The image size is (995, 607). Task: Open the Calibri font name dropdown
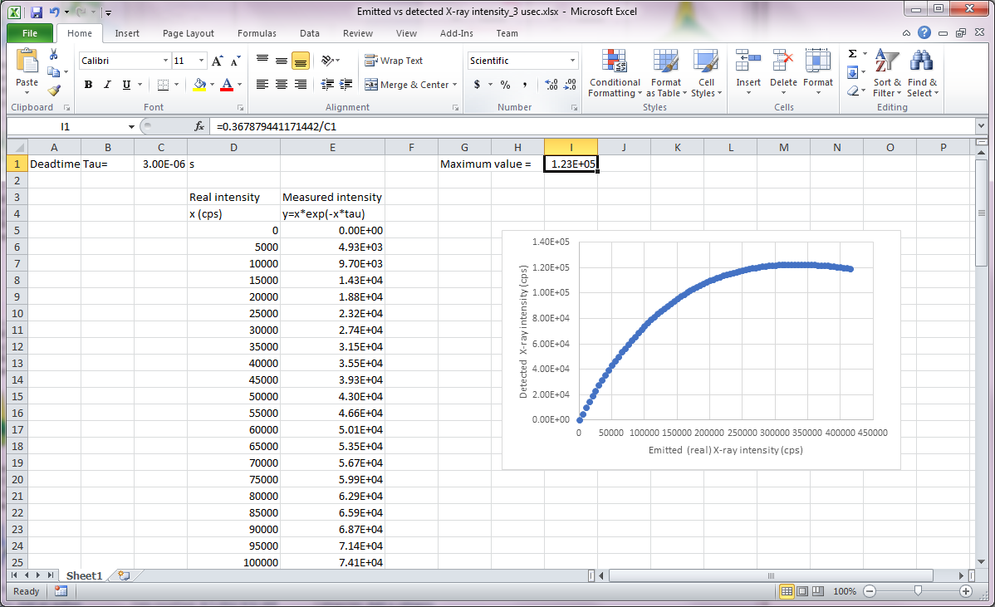(x=164, y=61)
